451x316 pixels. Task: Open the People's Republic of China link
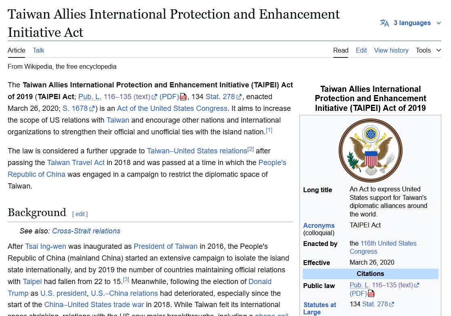pyautogui.click(x=272, y=163)
